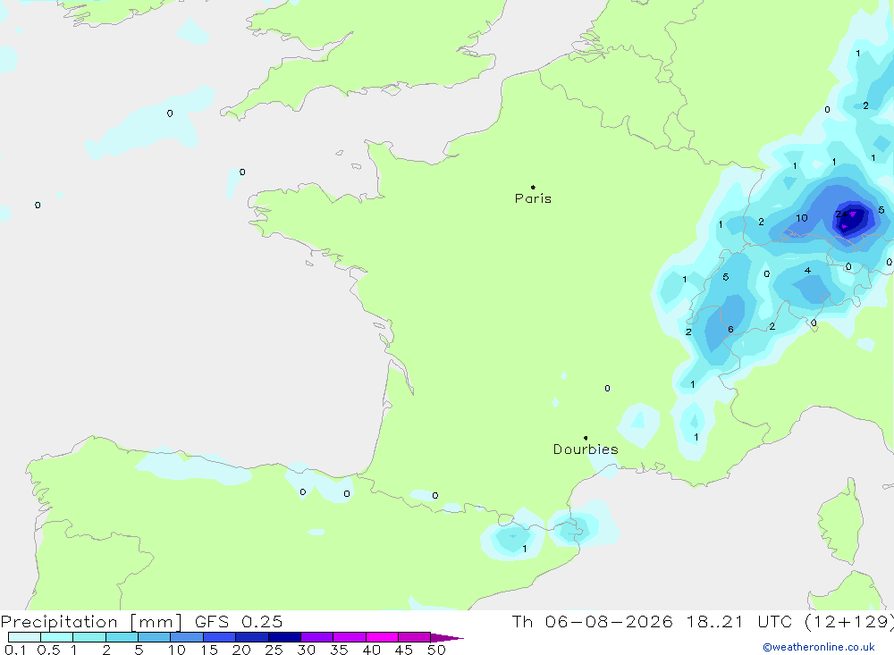Click the 45–50 mm legend color swatch
Image resolution: width=894 pixels, height=655 pixels.
click(415, 637)
